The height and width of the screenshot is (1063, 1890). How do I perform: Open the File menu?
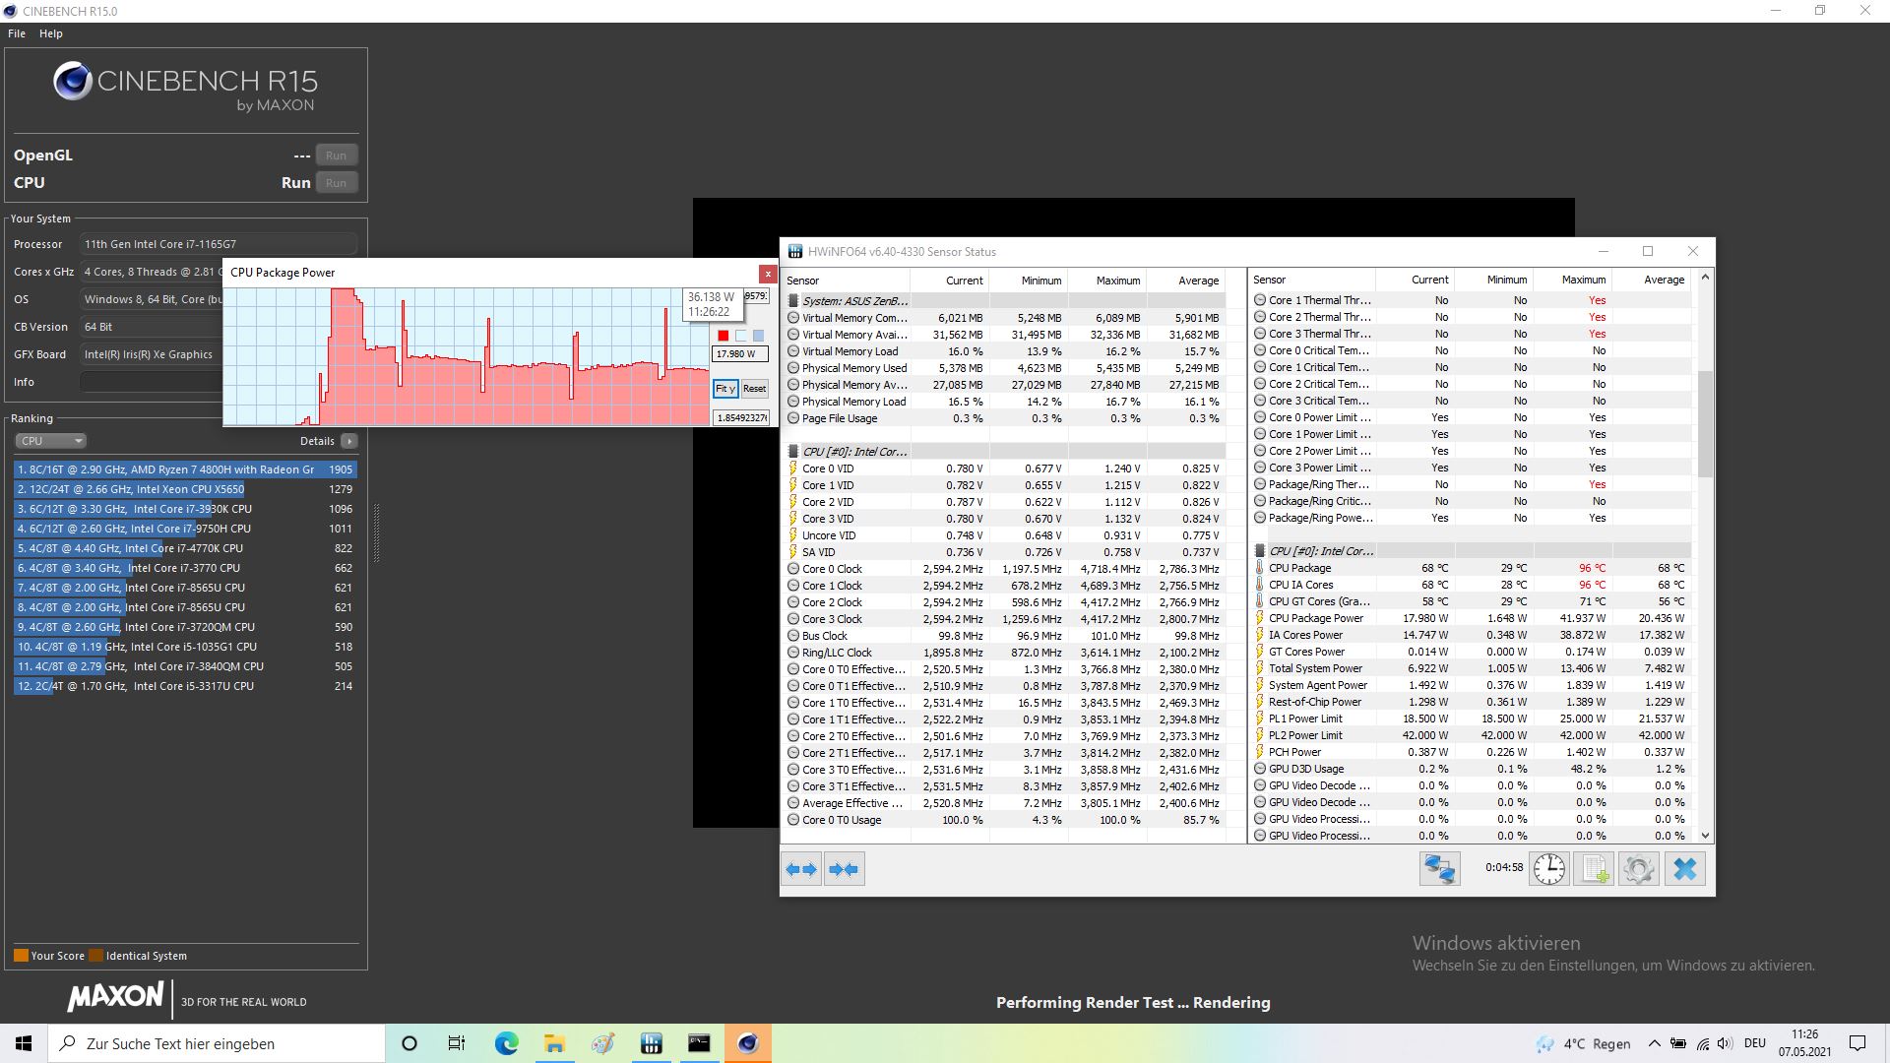[x=17, y=33]
